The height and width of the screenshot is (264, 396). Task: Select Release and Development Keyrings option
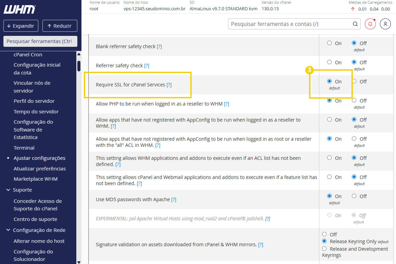point(324,248)
